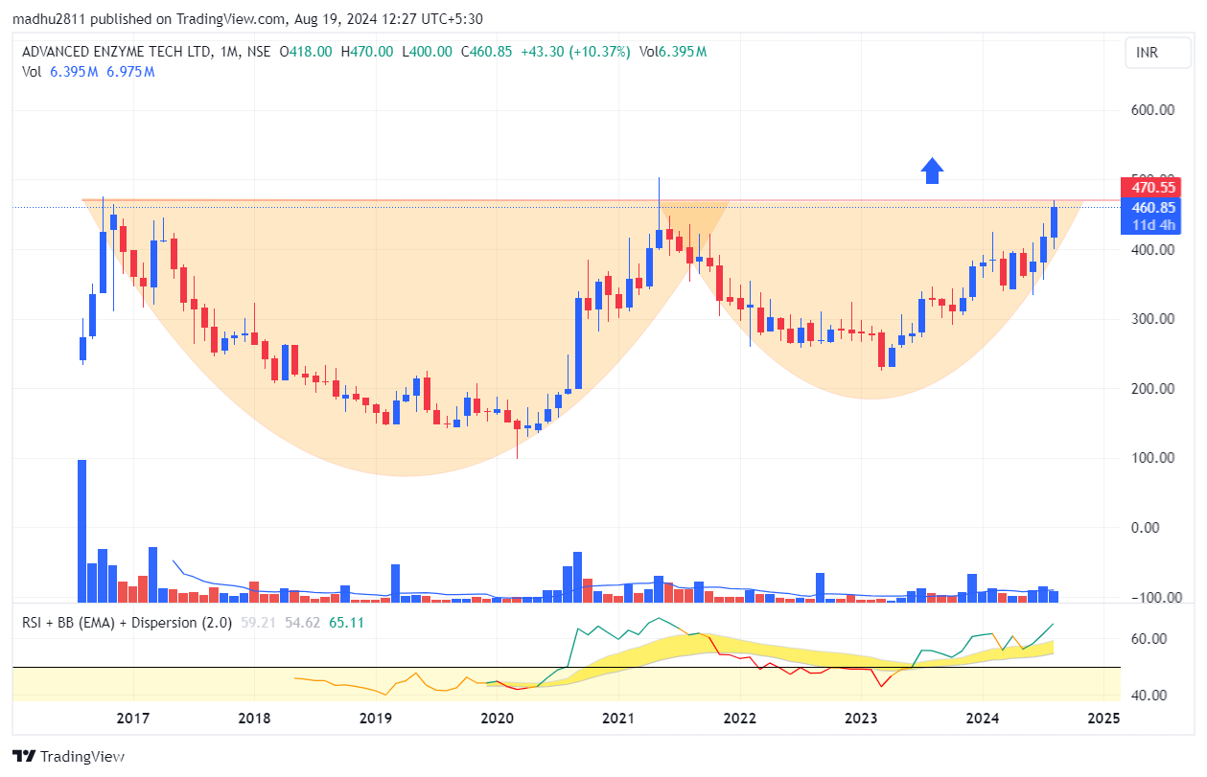Viewport: 1207px width, 777px height.
Task: Select the blue 460.85 current price label
Action: coord(1153,207)
